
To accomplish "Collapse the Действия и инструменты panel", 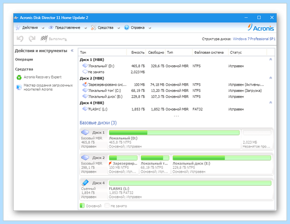I will click(x=72, y=50).
